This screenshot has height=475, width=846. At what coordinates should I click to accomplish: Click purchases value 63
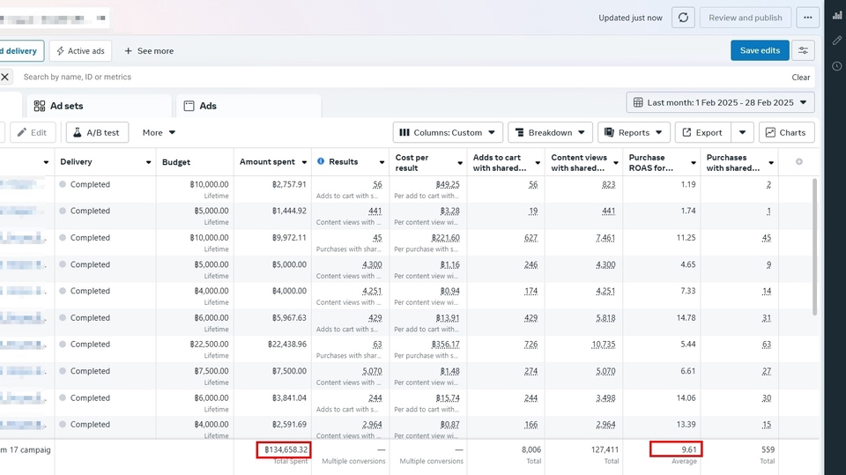click(766, 345)
